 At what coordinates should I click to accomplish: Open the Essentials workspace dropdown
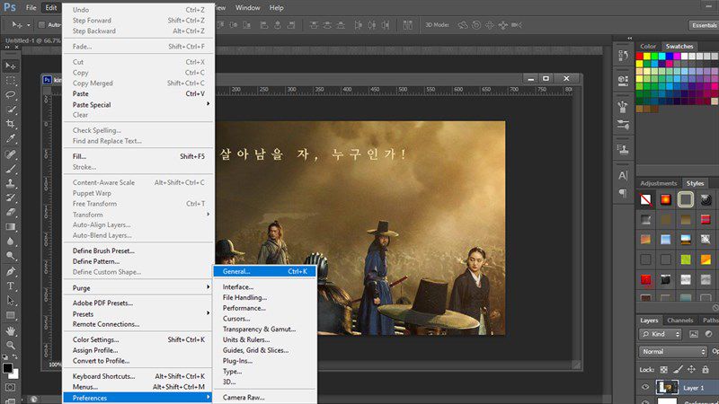click(704, 25)
